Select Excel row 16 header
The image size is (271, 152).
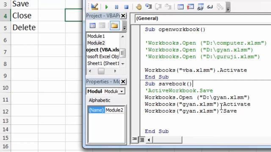pos(5,147)
